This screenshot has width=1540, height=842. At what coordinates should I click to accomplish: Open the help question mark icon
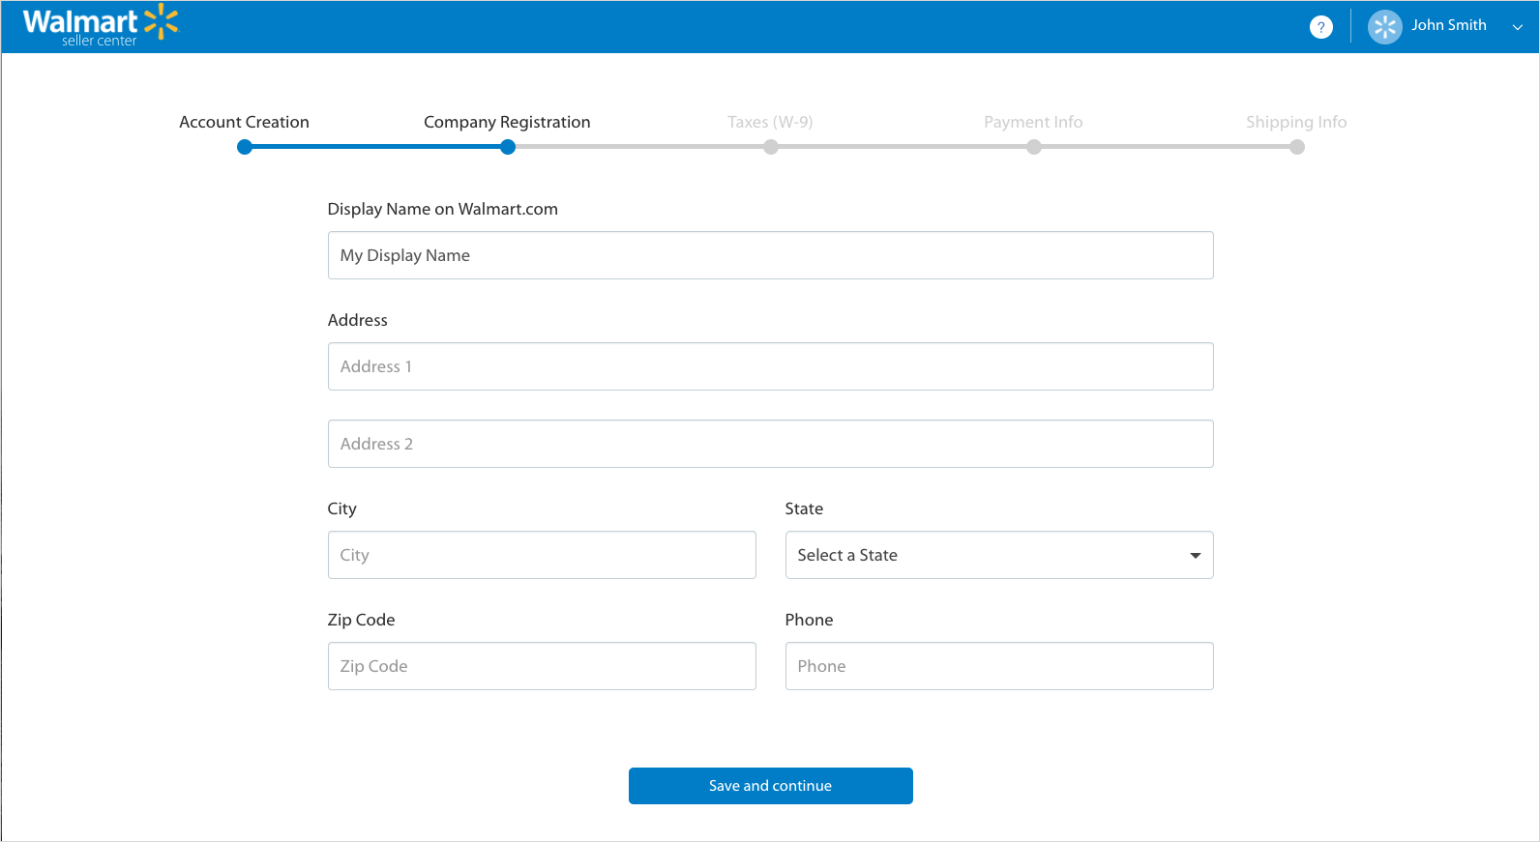pos(1320,27)
